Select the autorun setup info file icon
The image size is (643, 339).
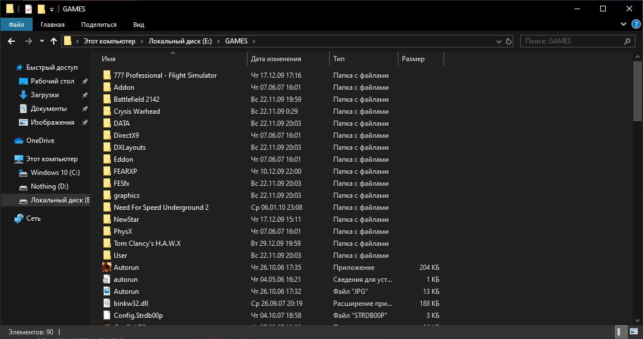pyautogui.click(x=107, y=279)
